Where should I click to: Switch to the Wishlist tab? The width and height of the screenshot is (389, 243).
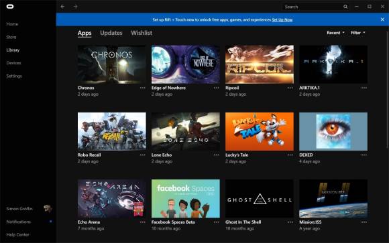pos(142,33)
